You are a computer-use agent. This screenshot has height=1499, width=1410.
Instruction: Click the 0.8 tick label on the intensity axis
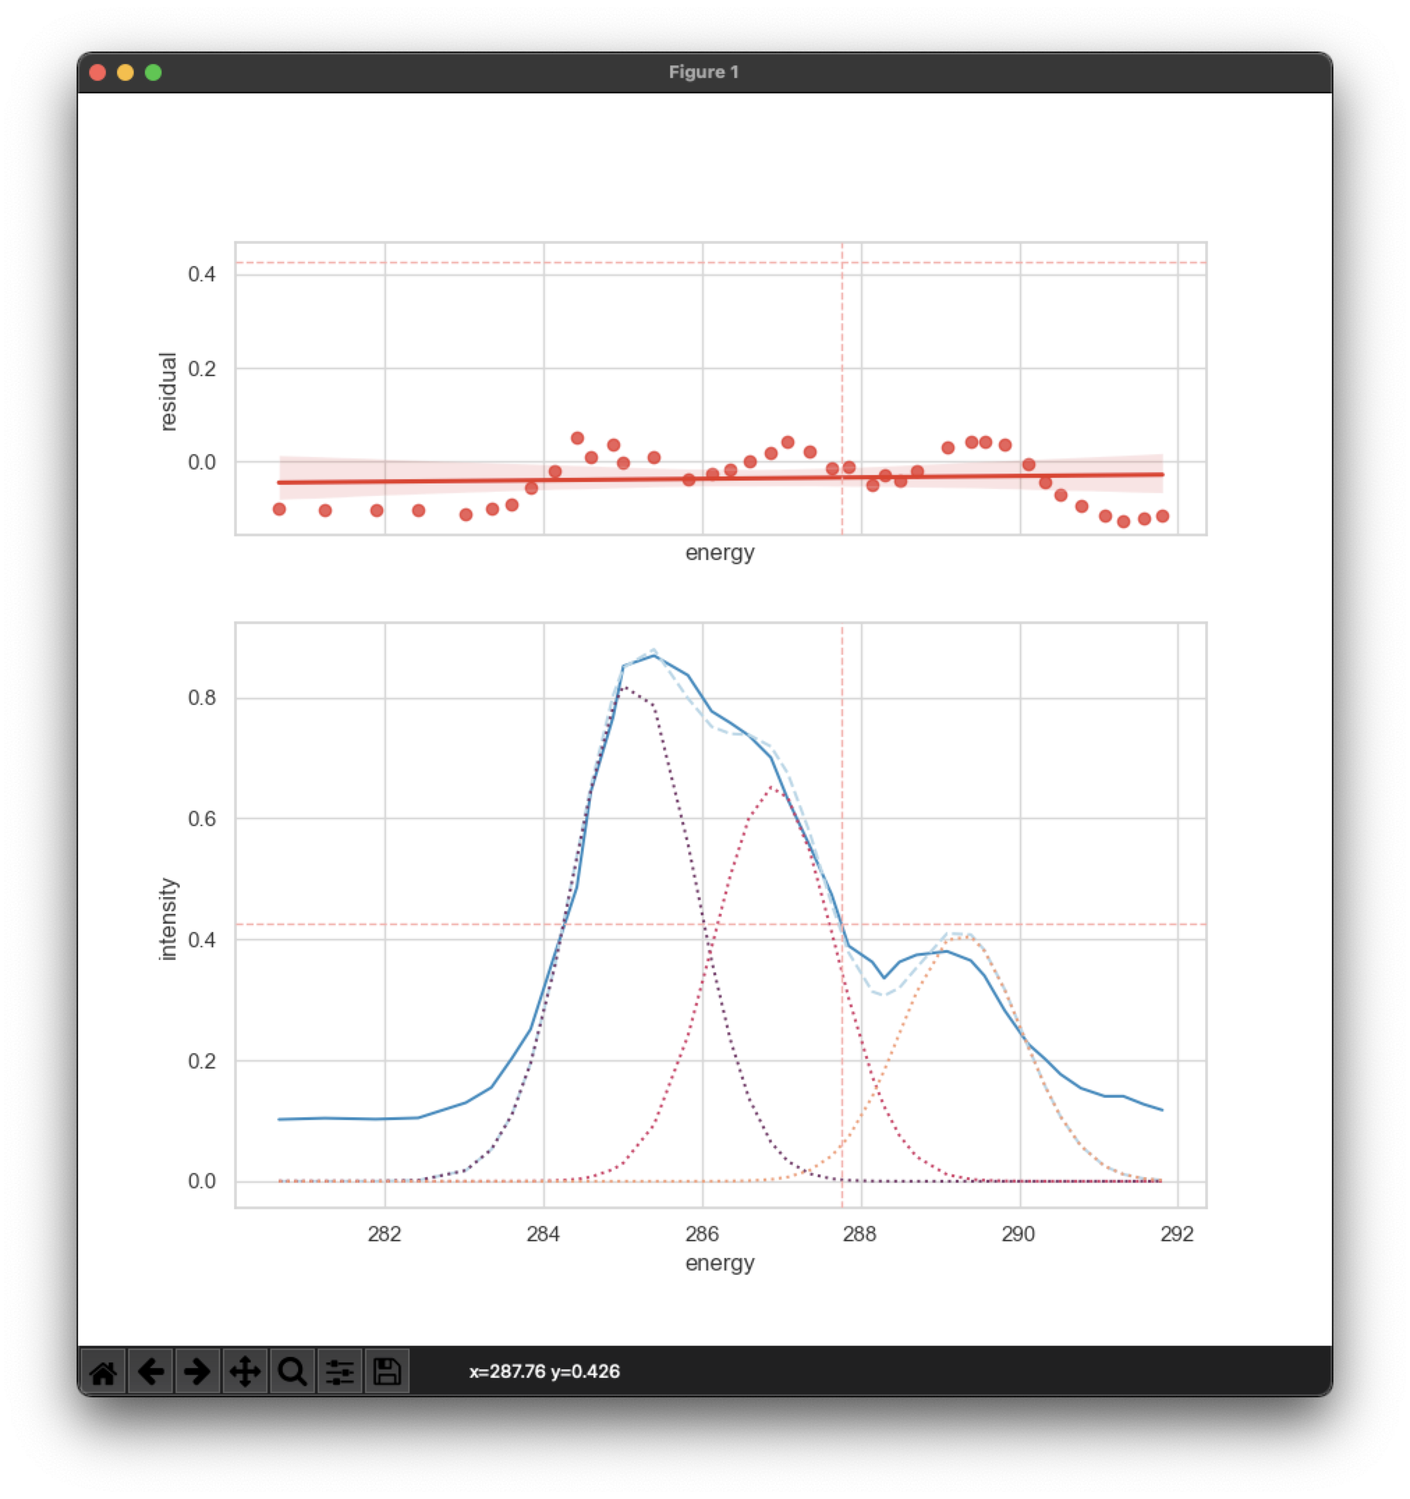click(x=201, y=698)
